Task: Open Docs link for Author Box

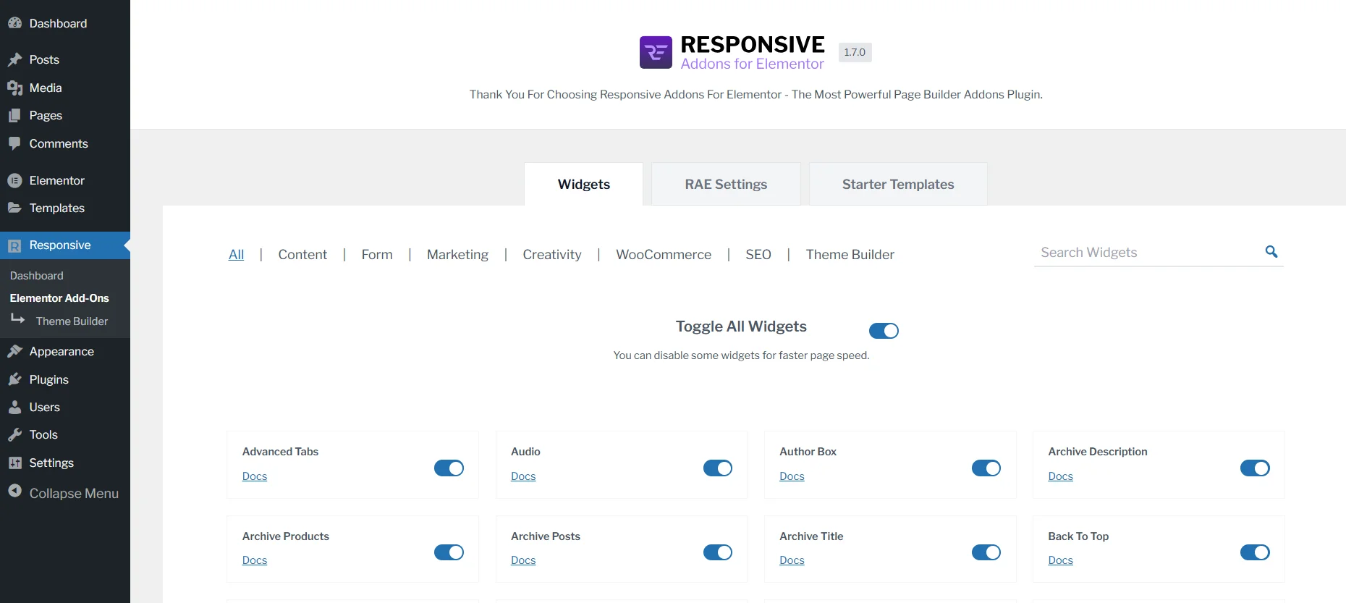Action: tap(792, 476)
